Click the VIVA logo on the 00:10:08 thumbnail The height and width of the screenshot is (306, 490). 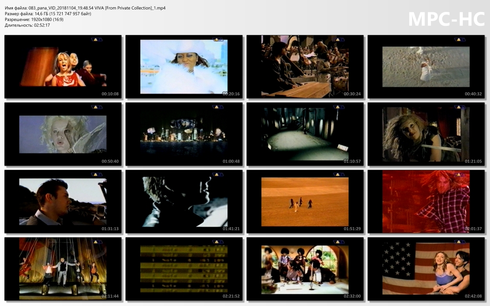point(97,40)
